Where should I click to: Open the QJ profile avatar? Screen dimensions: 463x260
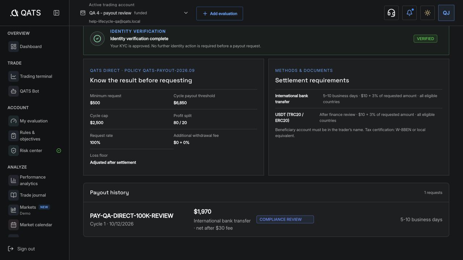pyautogui.click(x=446, y=13)
